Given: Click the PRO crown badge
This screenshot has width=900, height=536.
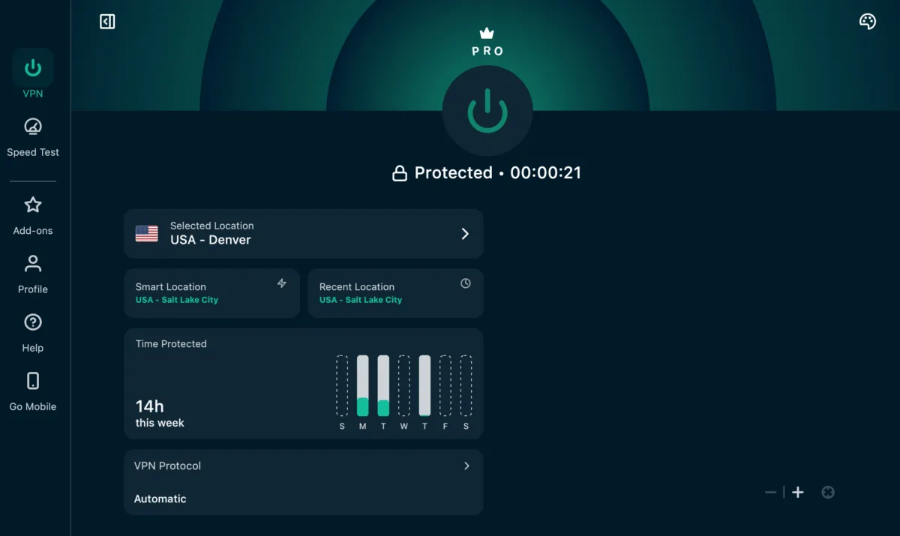Looking at the screenshot, I should (x=487, y=43).
